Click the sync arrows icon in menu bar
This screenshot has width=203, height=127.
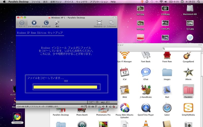coord(147,2)
